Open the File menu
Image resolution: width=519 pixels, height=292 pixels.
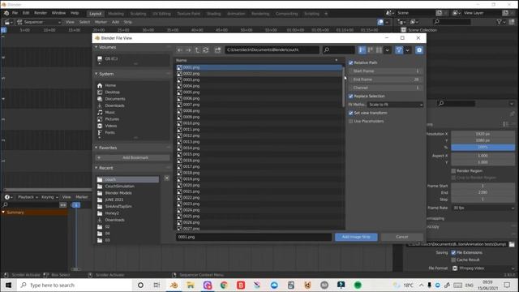[x=15, y=13]
